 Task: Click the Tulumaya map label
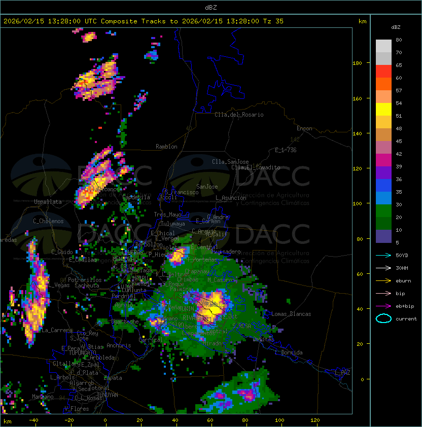pyautogui.click(x=173, y=224)
